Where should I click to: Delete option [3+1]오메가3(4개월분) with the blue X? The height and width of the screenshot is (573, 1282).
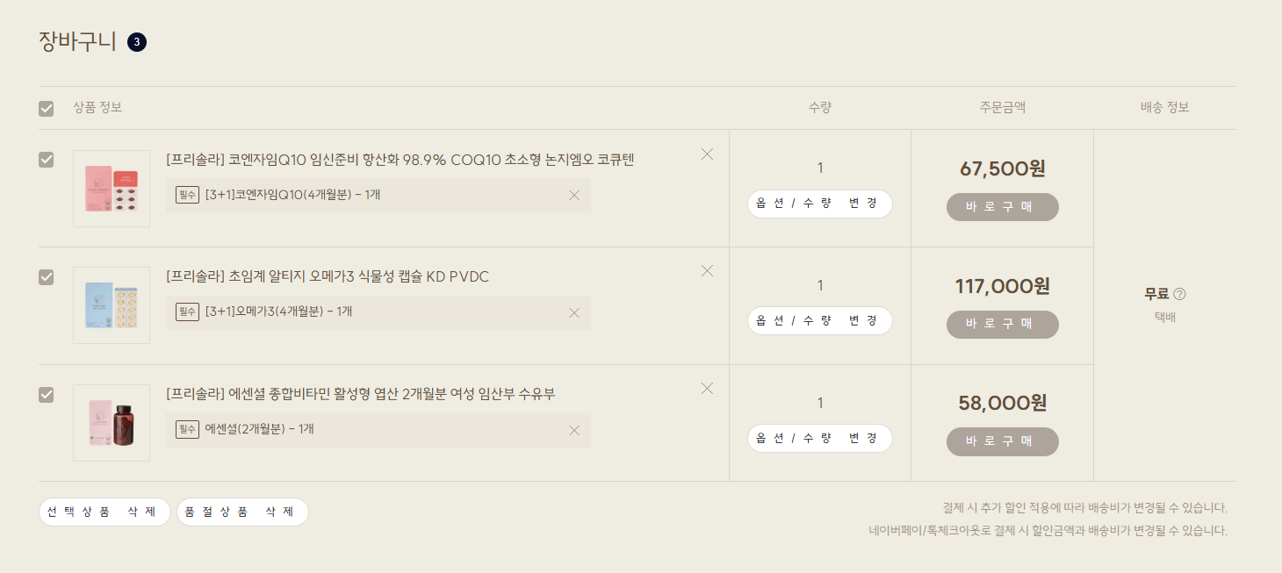[x=574, y=312]
